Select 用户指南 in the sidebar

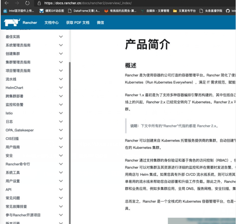coord(13,147)
